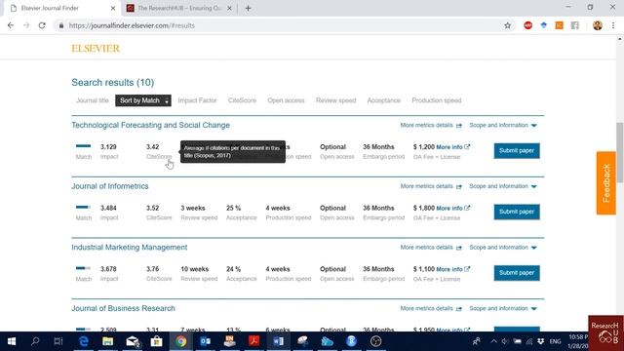Viewport: 624px width, 351px height.
Task: Switch to Microsoft Word on the taskbar
Action: (x=278, y=341)
